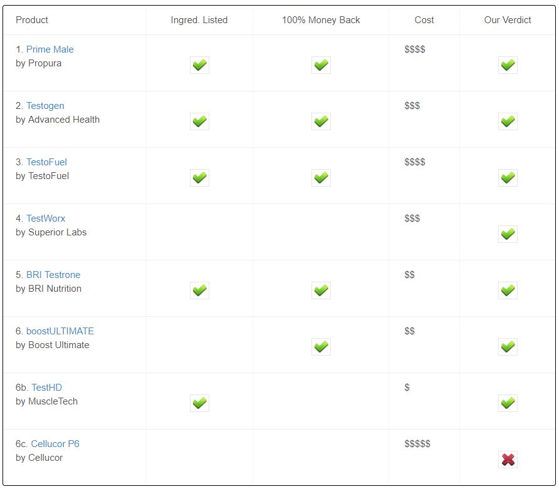Follow the BRI Testrone link
Screen dimensions: 559x489
click(53, 275)
